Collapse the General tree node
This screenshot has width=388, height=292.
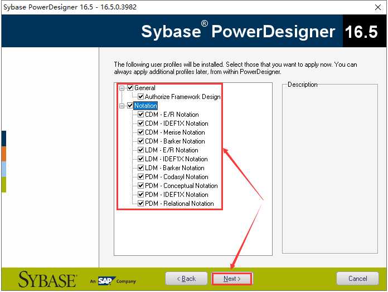coord(122,88)
